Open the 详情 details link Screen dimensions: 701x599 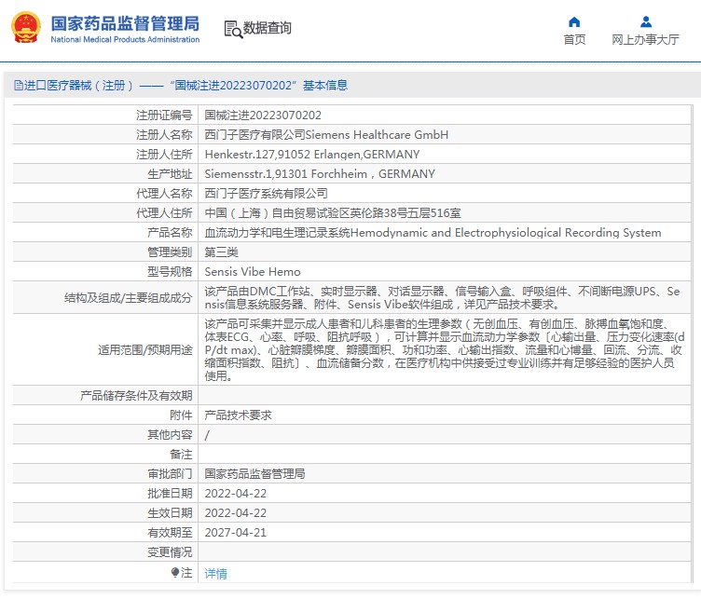tap(215, 574)
